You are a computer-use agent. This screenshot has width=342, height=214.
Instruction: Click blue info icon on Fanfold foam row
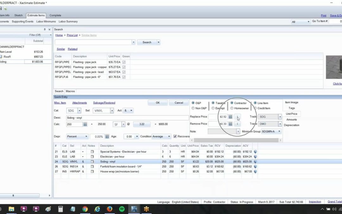(x=255, y=167)
